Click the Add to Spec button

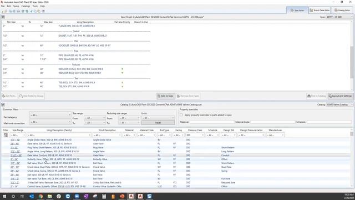[165, 96]
